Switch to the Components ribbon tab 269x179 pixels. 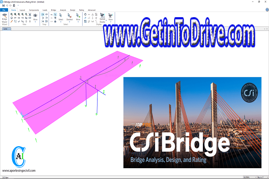[34, 10]
